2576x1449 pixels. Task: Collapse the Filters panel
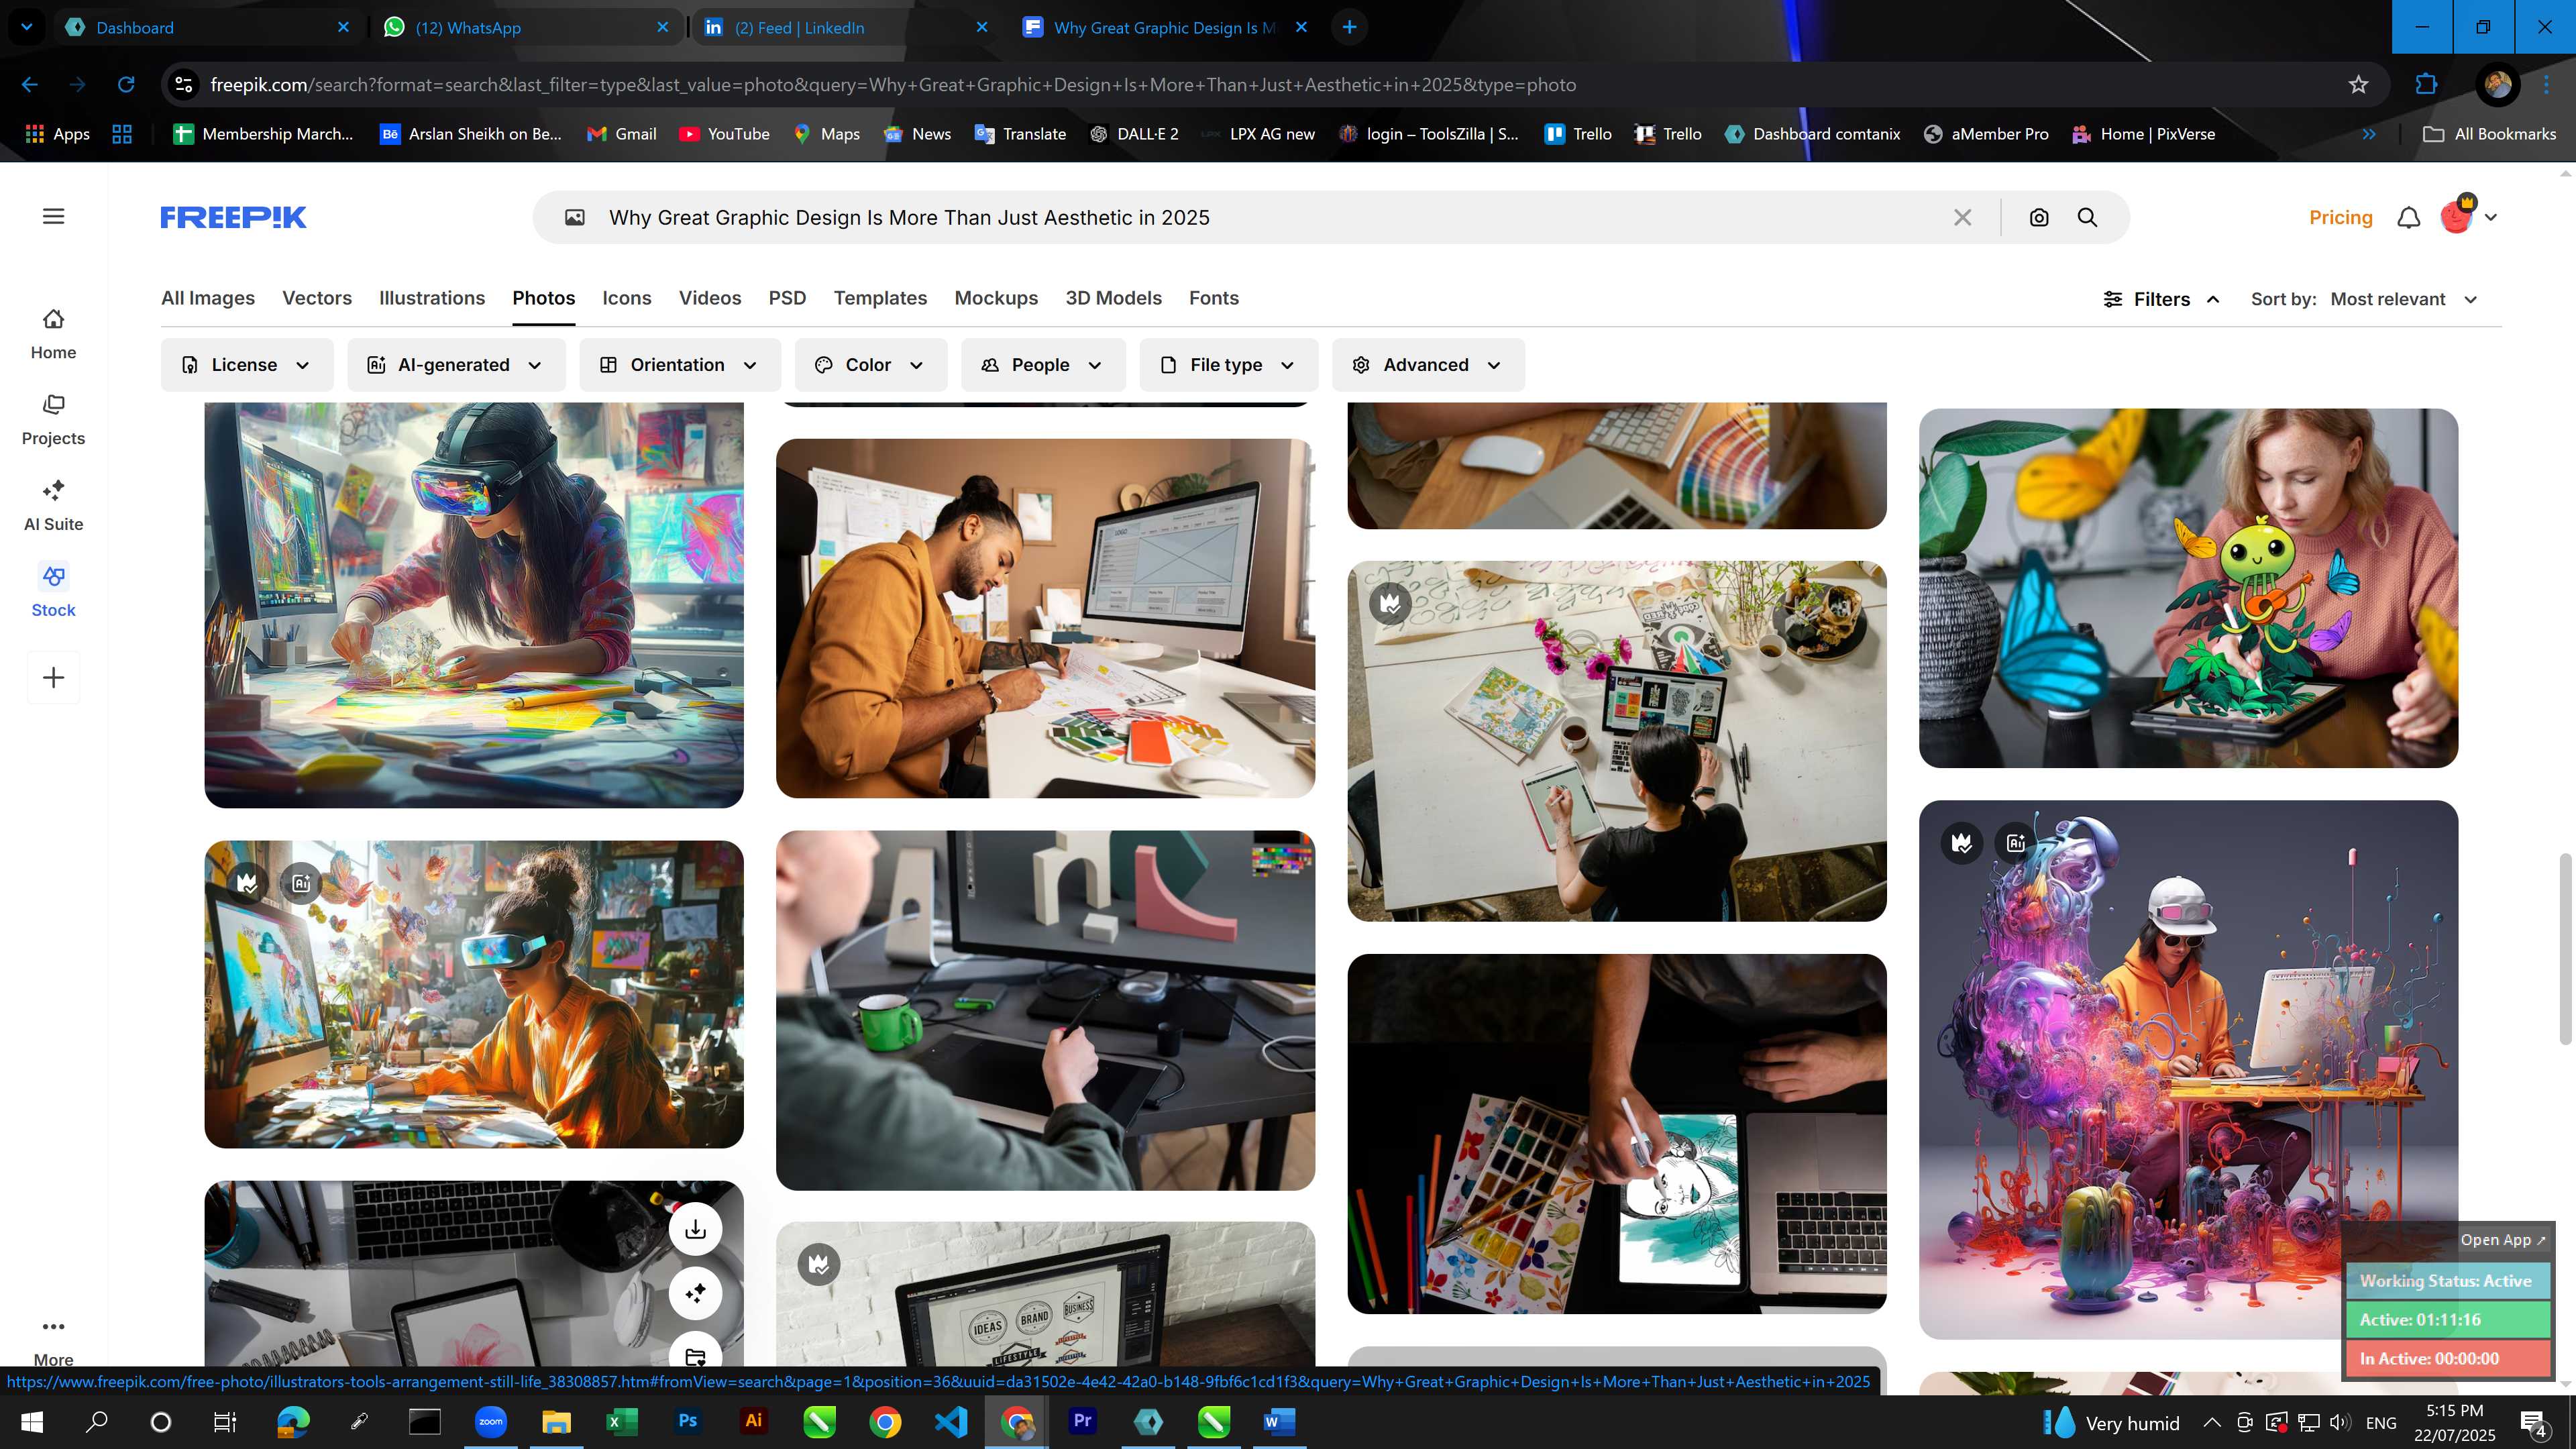2161,299
